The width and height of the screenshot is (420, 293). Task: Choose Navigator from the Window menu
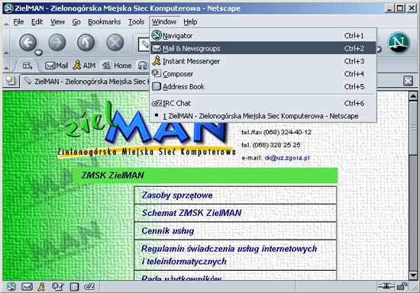click(263, 36)
